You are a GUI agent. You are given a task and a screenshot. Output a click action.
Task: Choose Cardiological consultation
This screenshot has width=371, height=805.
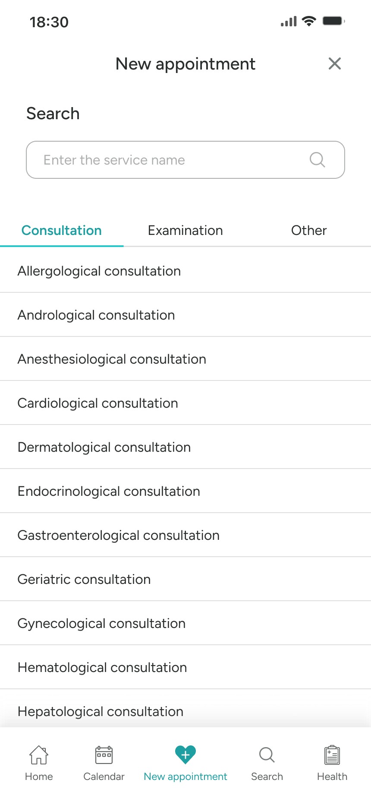click(x=185, y=403)
